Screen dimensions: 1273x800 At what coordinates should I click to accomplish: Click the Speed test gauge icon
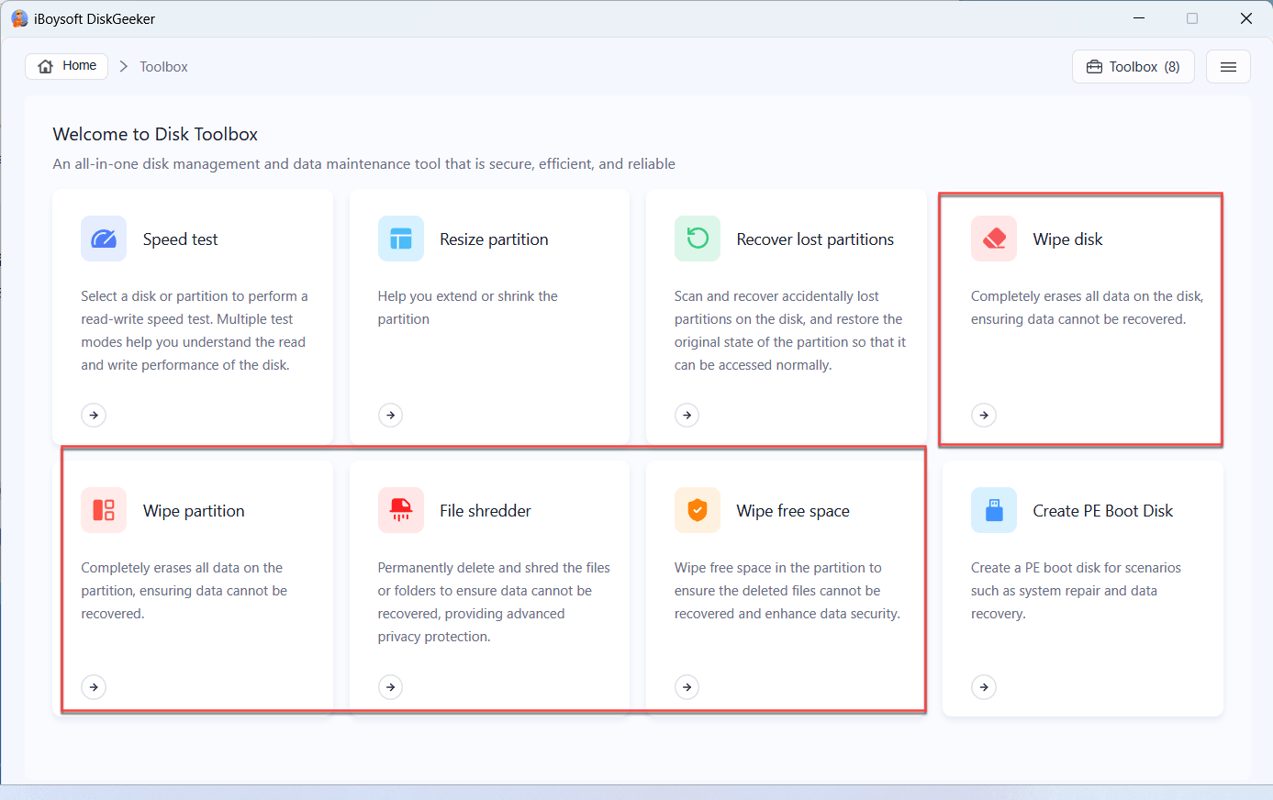104,239
